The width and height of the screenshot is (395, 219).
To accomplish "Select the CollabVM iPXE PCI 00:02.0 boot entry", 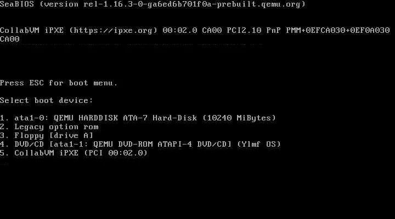I will pyautogui.click(x=74, y=153).
